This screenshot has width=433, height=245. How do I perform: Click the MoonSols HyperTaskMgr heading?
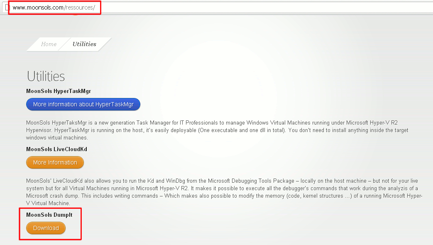tap(59, 91)
